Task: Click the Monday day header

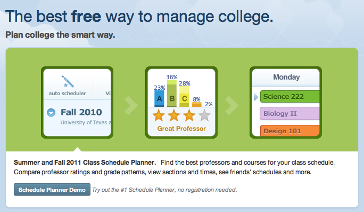Action: pyautogui.click(x=286, y=77)
